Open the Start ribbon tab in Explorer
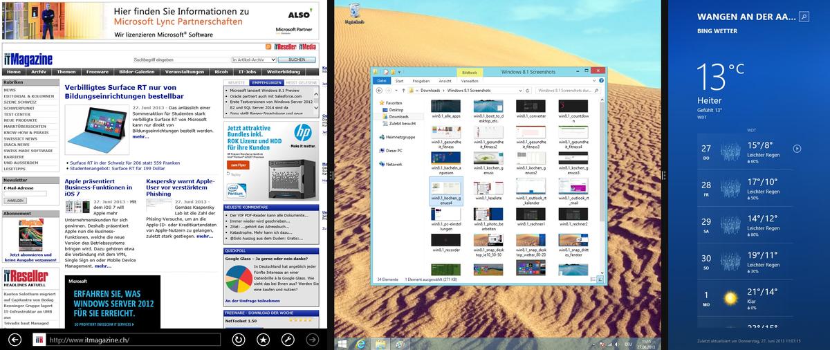Screen dimensions: 830x350 click(399, 81)
